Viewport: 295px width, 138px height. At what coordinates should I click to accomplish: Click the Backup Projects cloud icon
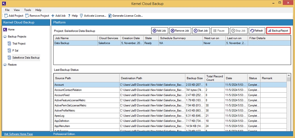point(5,37)
